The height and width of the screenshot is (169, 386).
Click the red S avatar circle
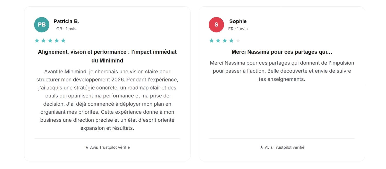point(216,25)
